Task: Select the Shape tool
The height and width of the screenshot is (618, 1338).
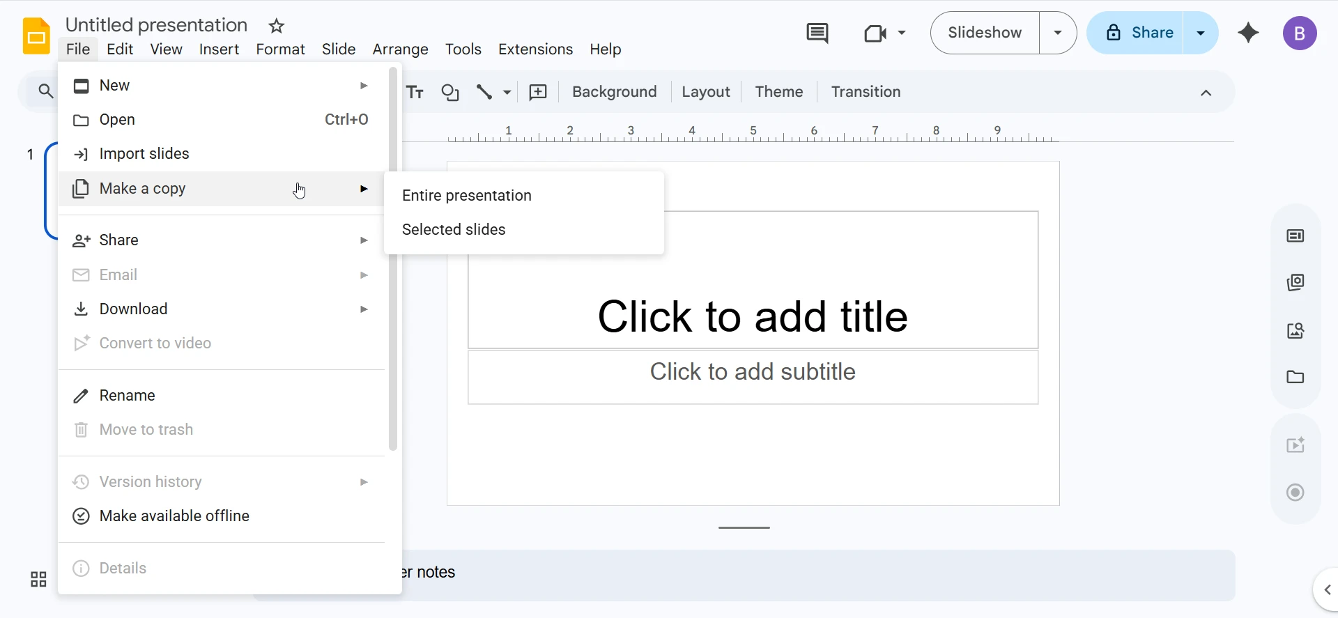Action: 450,92
